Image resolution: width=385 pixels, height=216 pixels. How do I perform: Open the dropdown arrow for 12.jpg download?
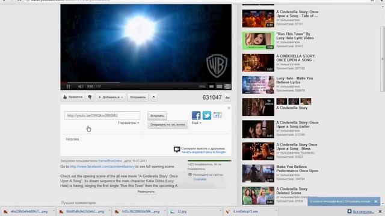pyautogui.click(x=221, y=211)
